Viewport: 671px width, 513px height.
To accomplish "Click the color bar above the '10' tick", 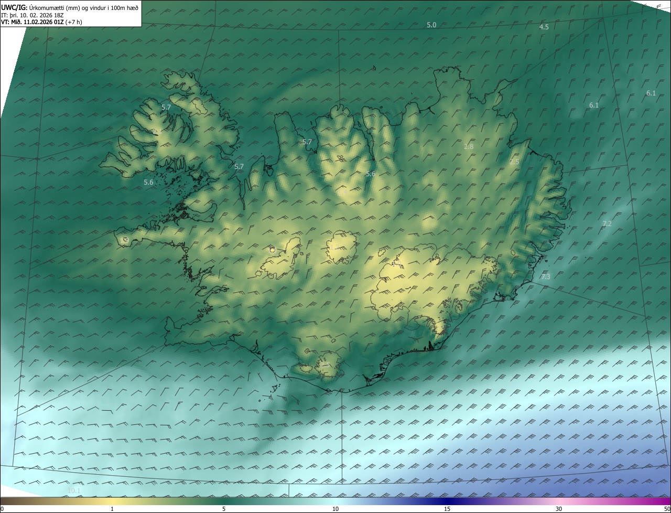I will (x=335, y=501).
